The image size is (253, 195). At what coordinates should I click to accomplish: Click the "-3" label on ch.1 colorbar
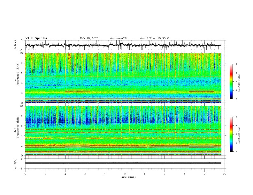click(235, 64)
